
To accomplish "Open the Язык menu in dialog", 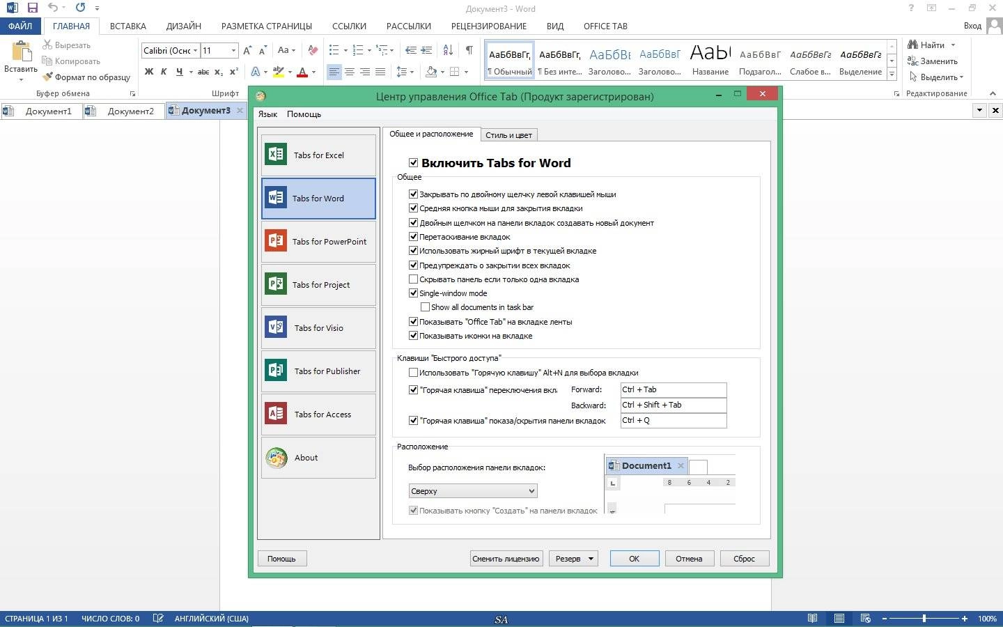I will [x=267, y=114].
